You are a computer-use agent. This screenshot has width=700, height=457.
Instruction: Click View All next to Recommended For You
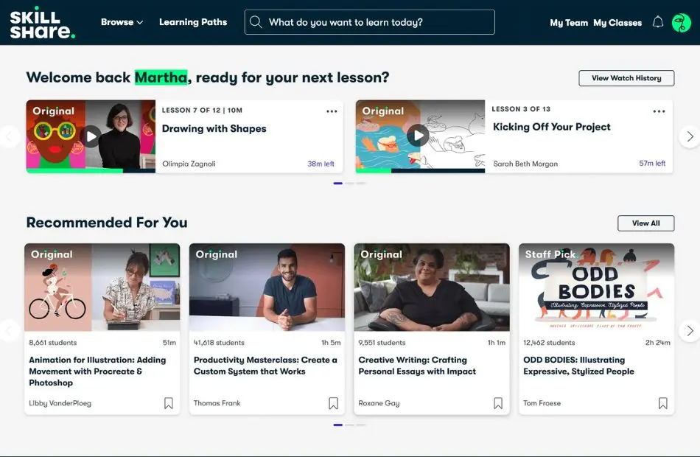(645, 223)
